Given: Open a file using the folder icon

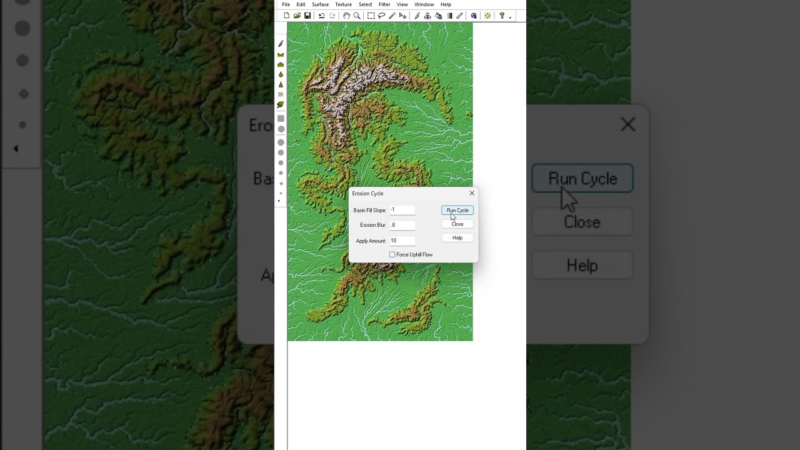Looking at the screenshot, I should point(297,16).
